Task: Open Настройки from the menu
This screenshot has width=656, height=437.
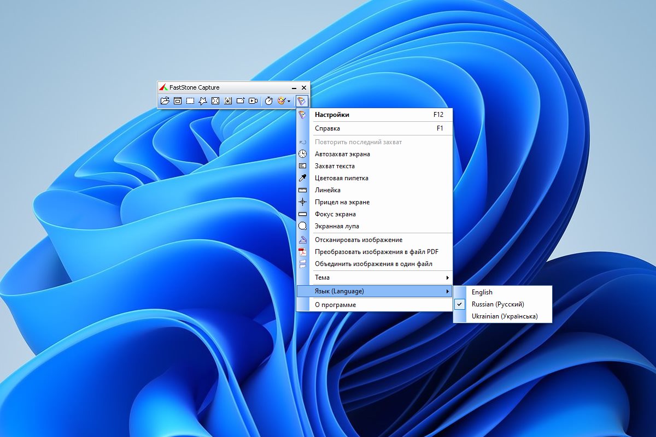Action: 332,115
